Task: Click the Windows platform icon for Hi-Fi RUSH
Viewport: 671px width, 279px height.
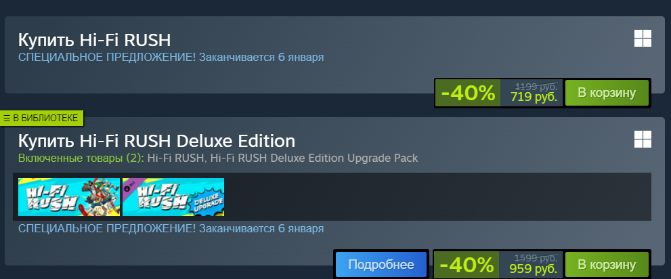Action: point(643,39)
